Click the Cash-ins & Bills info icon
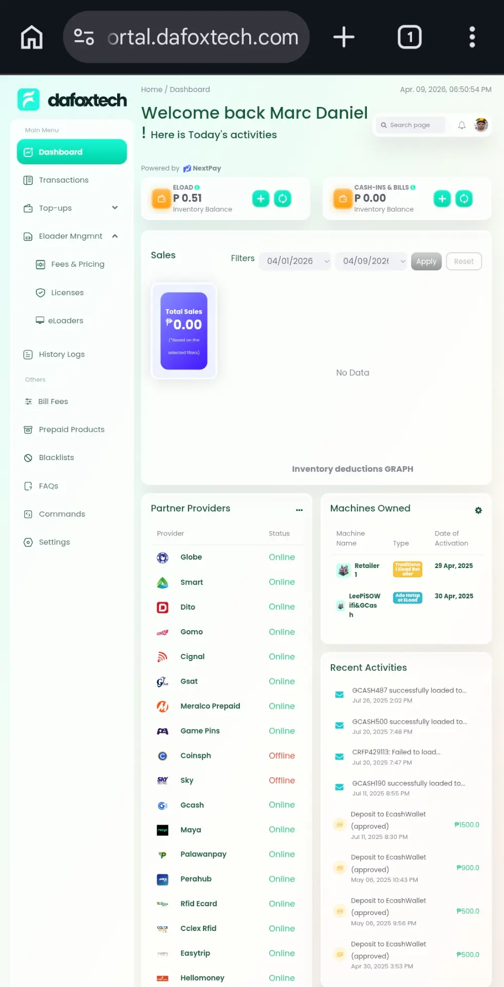 pos(413,188)
